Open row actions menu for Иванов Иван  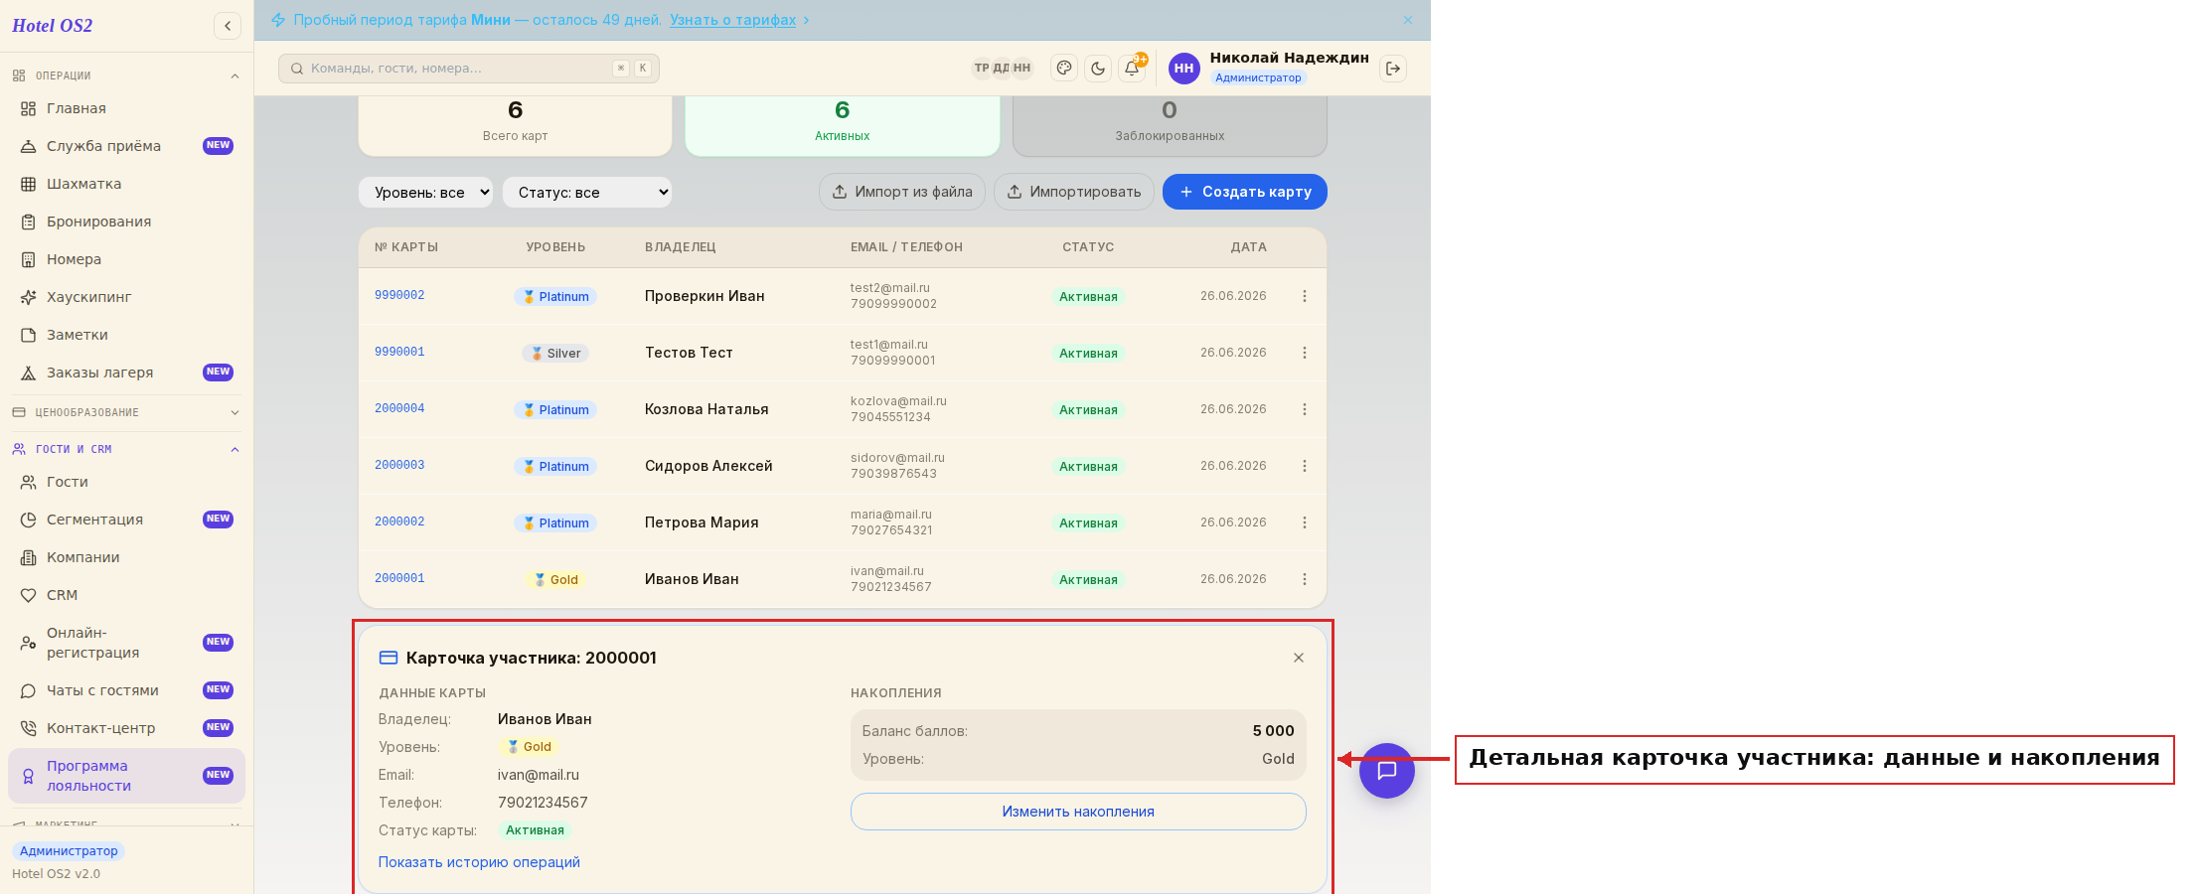pyautogui.click(x=1305, y=579)
